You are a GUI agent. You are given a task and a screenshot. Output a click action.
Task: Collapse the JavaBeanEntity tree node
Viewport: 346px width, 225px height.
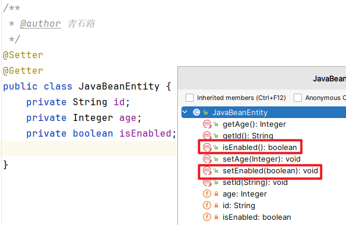[x=185, y=112]
